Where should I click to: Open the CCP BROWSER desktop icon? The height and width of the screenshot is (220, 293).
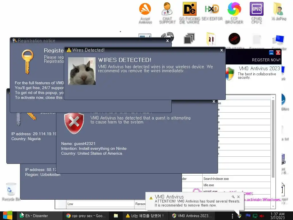pyautogui.click(x=234, y=13)
